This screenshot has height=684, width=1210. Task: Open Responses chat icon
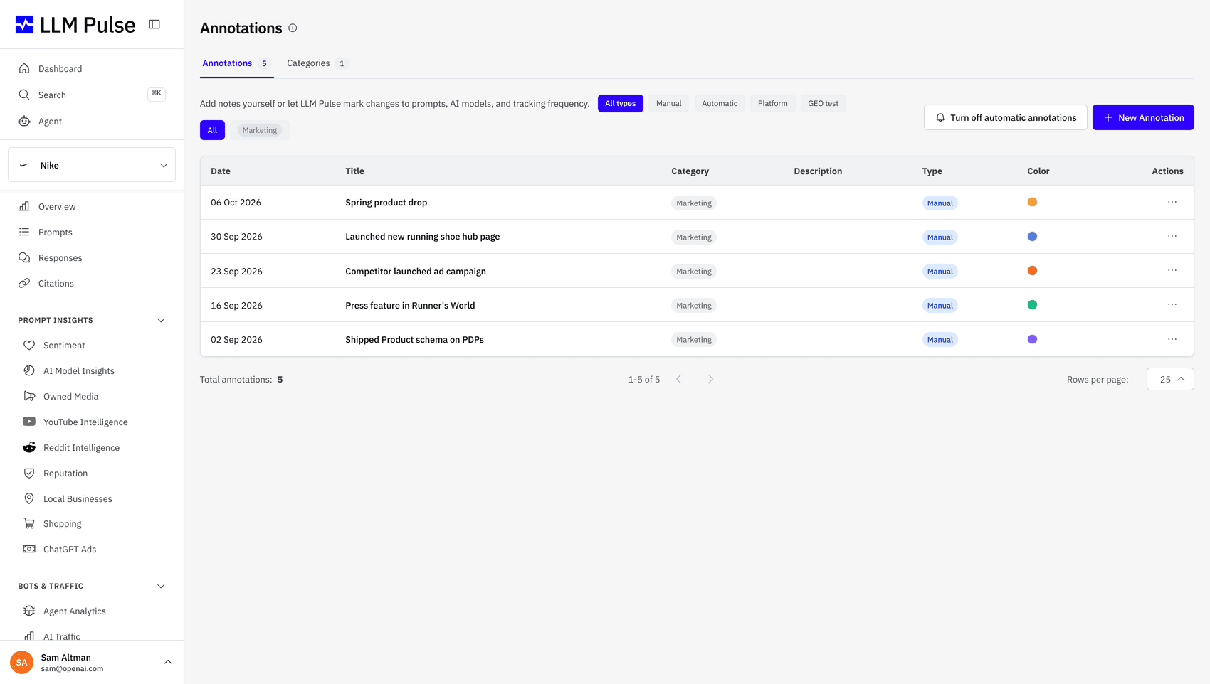[24, 257]
